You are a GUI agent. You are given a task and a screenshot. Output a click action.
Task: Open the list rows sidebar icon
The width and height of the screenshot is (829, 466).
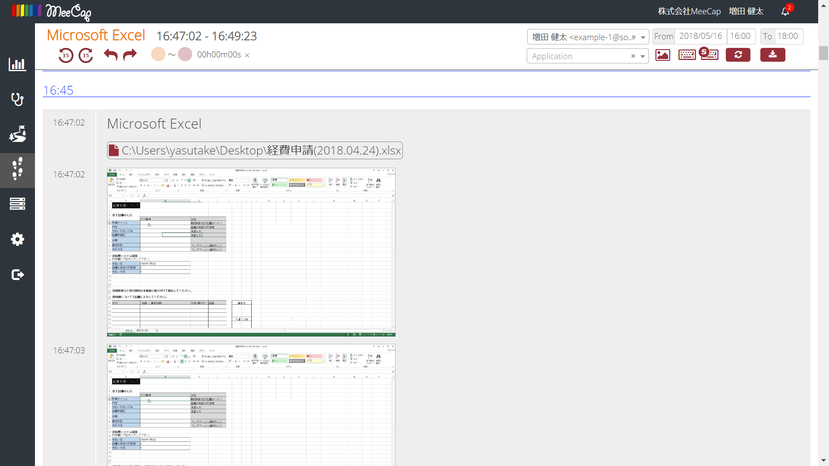click(x=17, y=204)
